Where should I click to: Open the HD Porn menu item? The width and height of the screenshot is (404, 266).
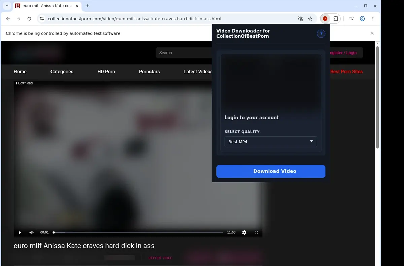106,72
